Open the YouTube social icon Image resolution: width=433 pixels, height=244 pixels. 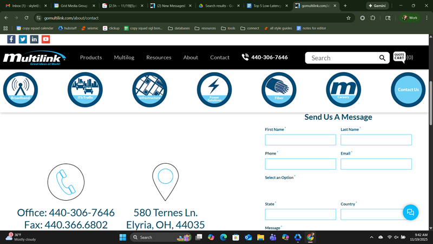(x=45, y=39)
